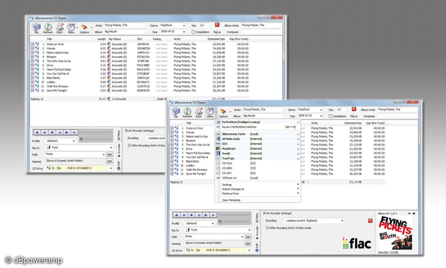Click play button in back window player
The image size is (446, 268).
(x=67, y=132)
